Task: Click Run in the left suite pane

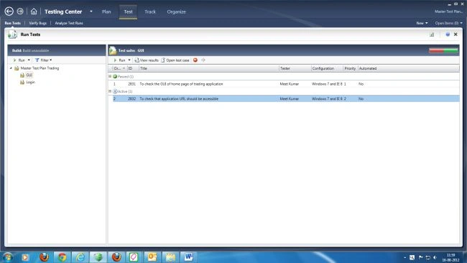Action: (x=19, y=60)
